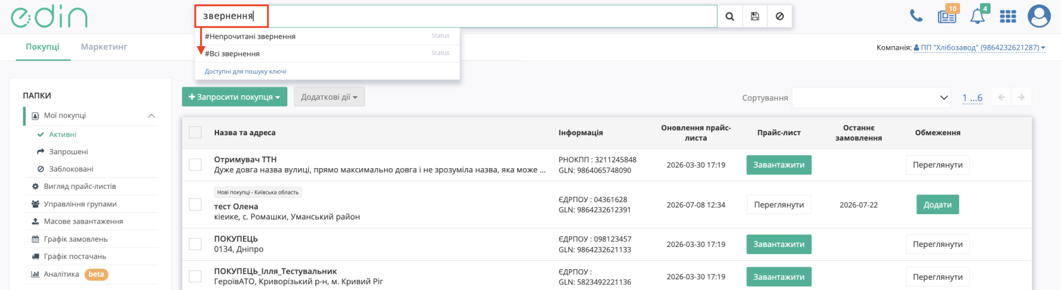Click Переглянути price list for тест Олена
The image size is (1061, 290).
pos(779,205)
